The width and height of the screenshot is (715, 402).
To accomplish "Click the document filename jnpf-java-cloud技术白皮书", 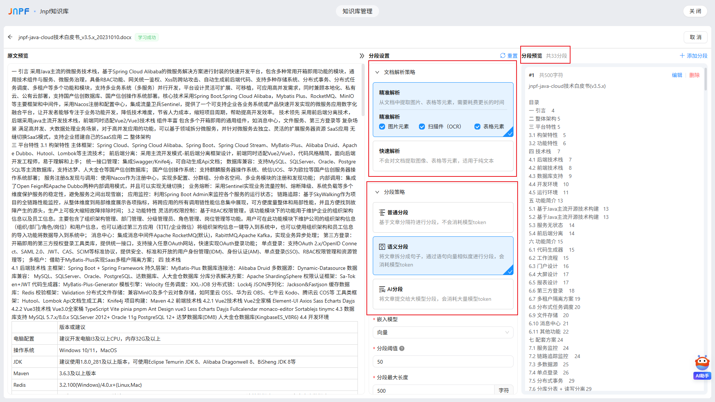I will click(75, 37).
